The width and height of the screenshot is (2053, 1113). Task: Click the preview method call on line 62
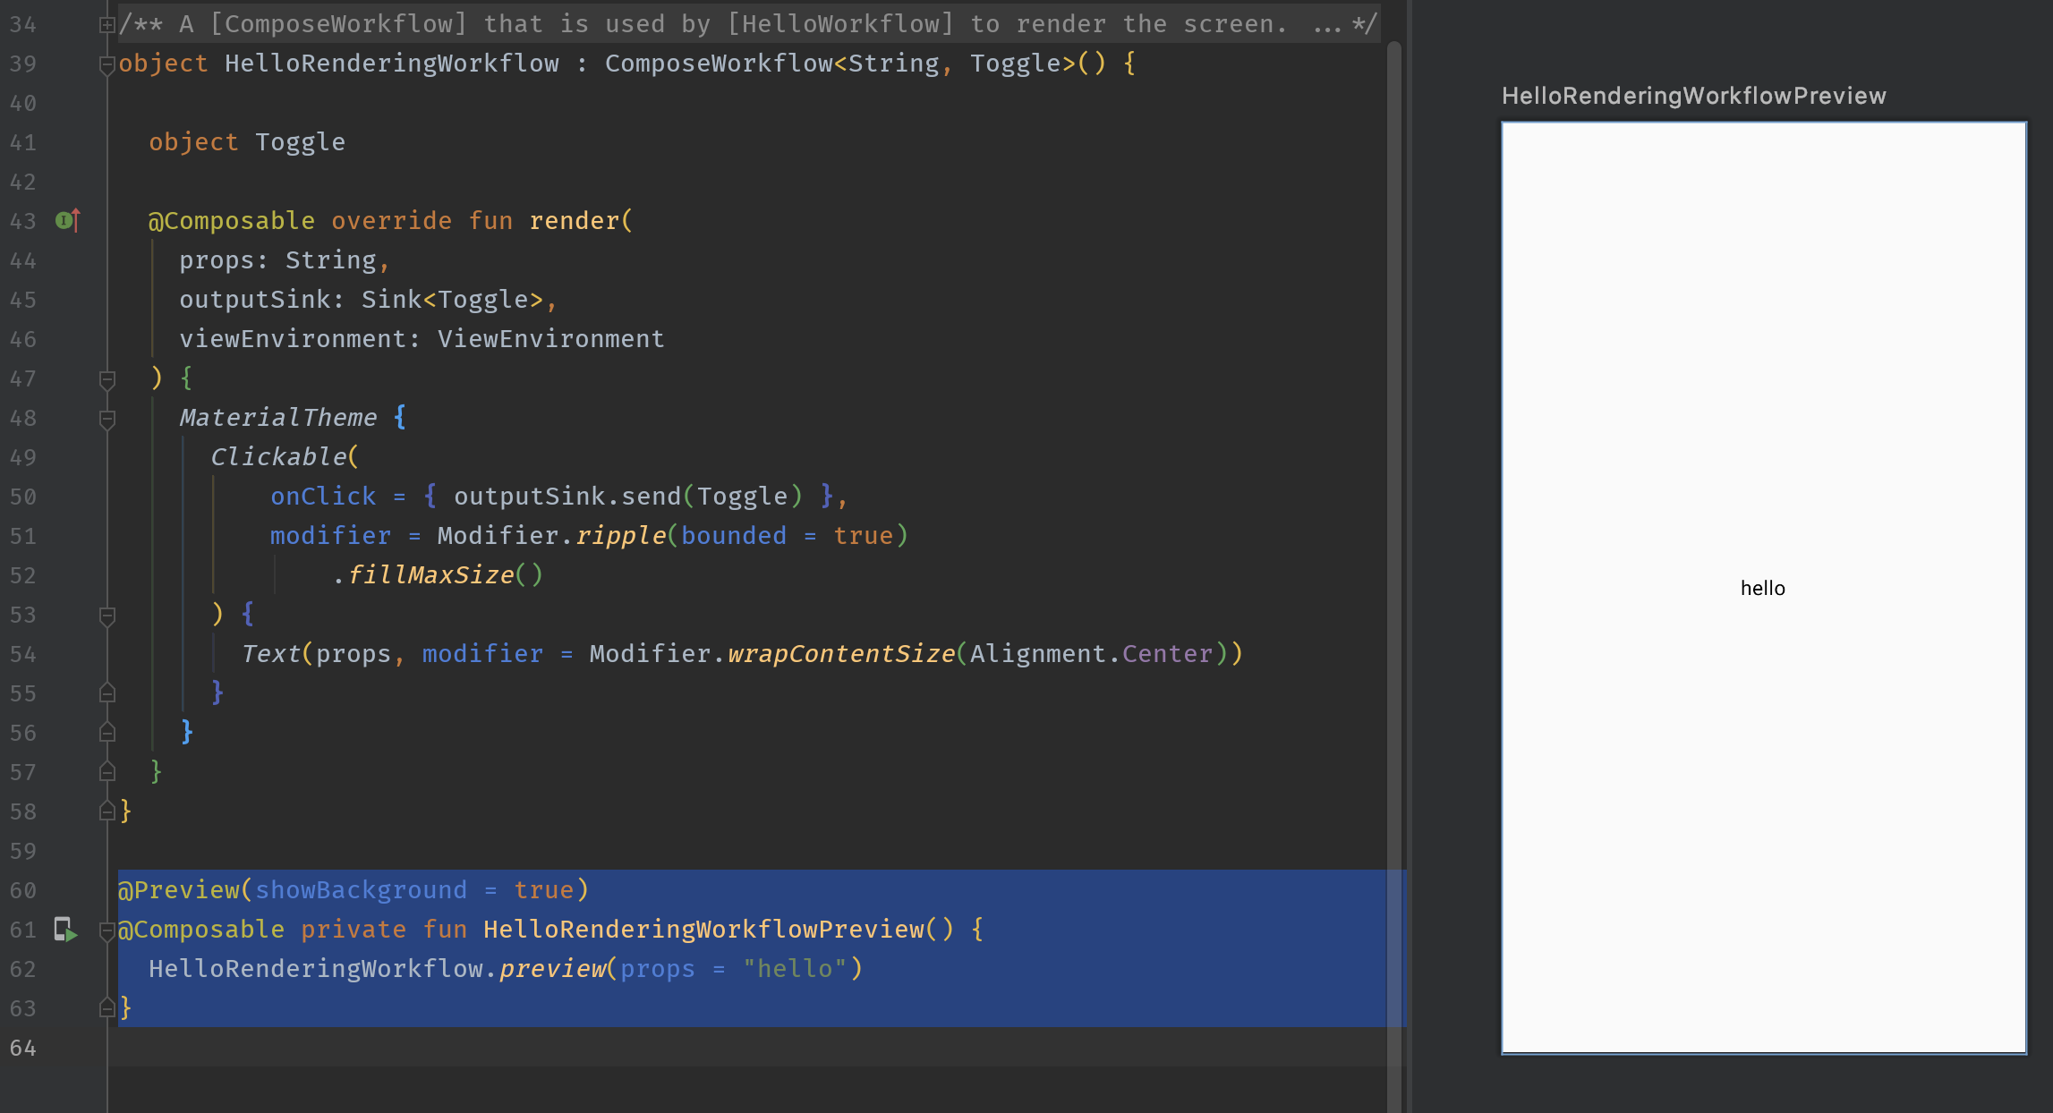(x=551, y=969)
